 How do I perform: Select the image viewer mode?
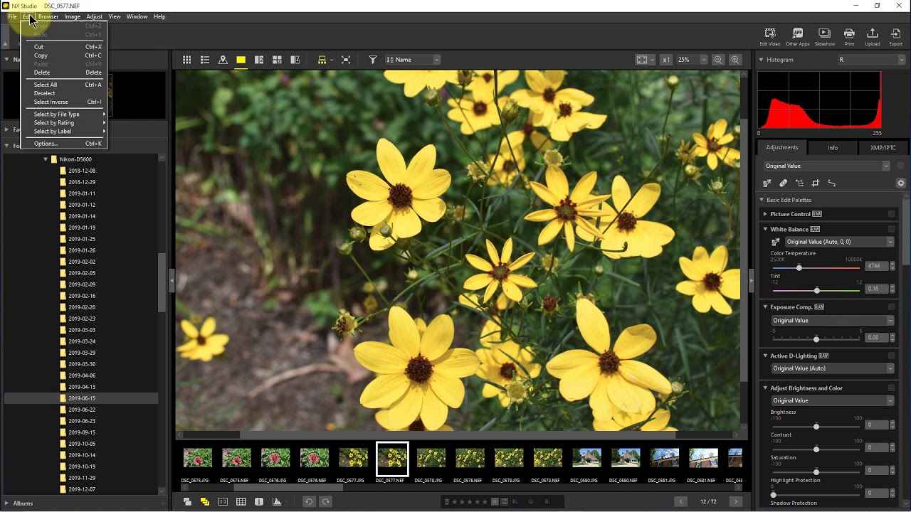point(241,60)
